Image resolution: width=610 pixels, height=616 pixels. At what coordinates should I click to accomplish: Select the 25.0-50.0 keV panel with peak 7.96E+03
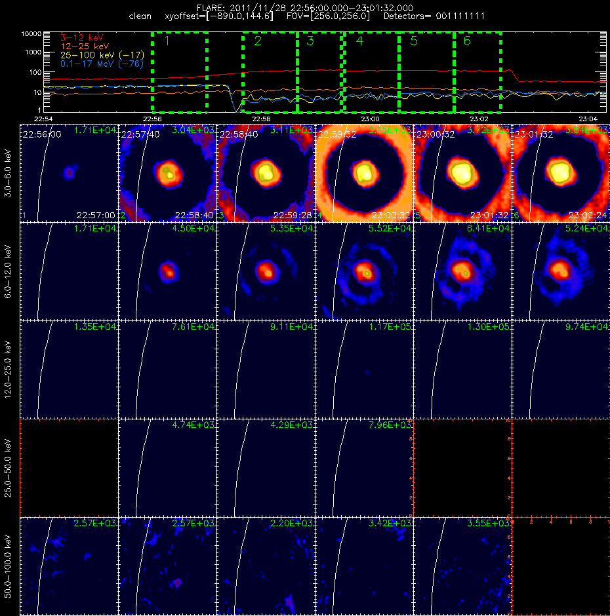364,468
